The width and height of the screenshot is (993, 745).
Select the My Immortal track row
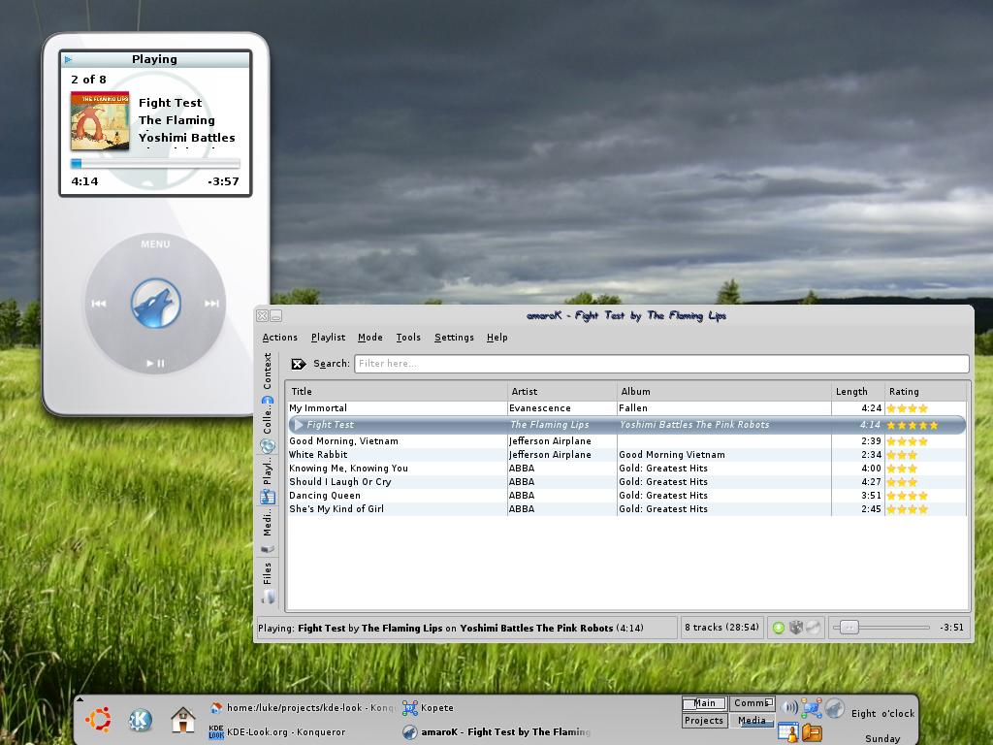pyautogui.click(x=626, y=408)
